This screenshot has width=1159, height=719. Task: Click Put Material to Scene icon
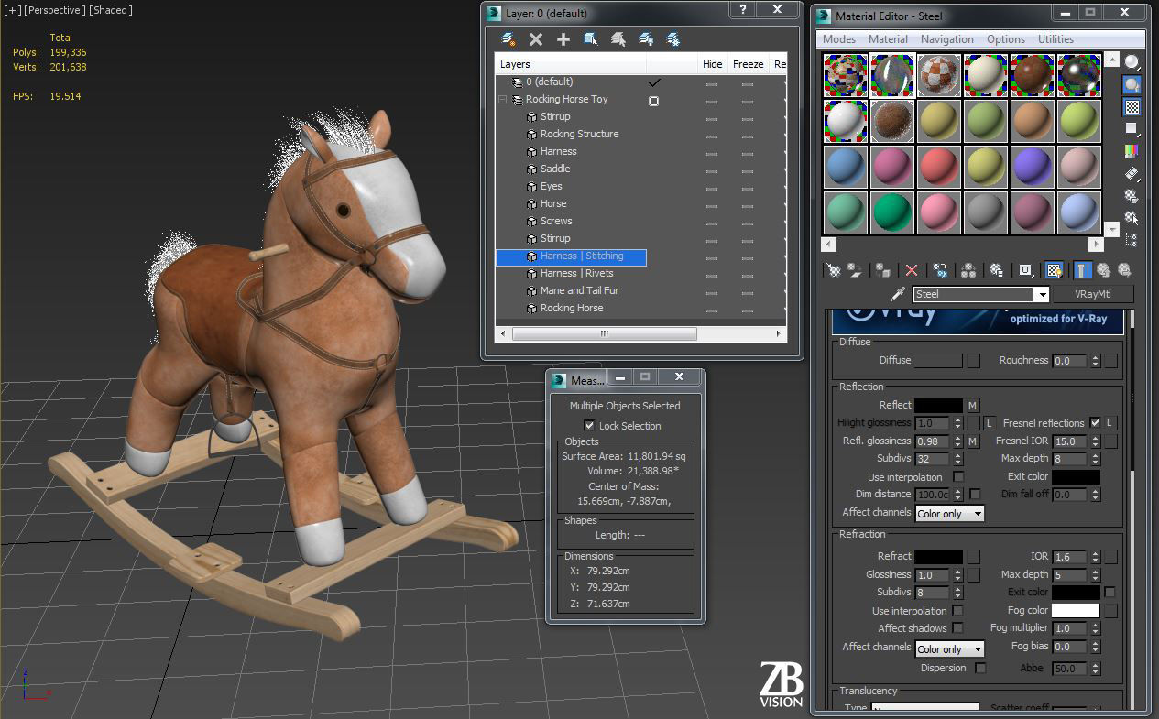pos(855,270)
